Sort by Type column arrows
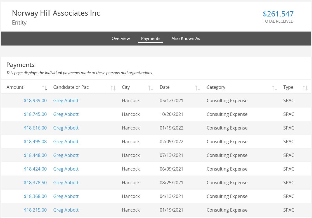 305,88
